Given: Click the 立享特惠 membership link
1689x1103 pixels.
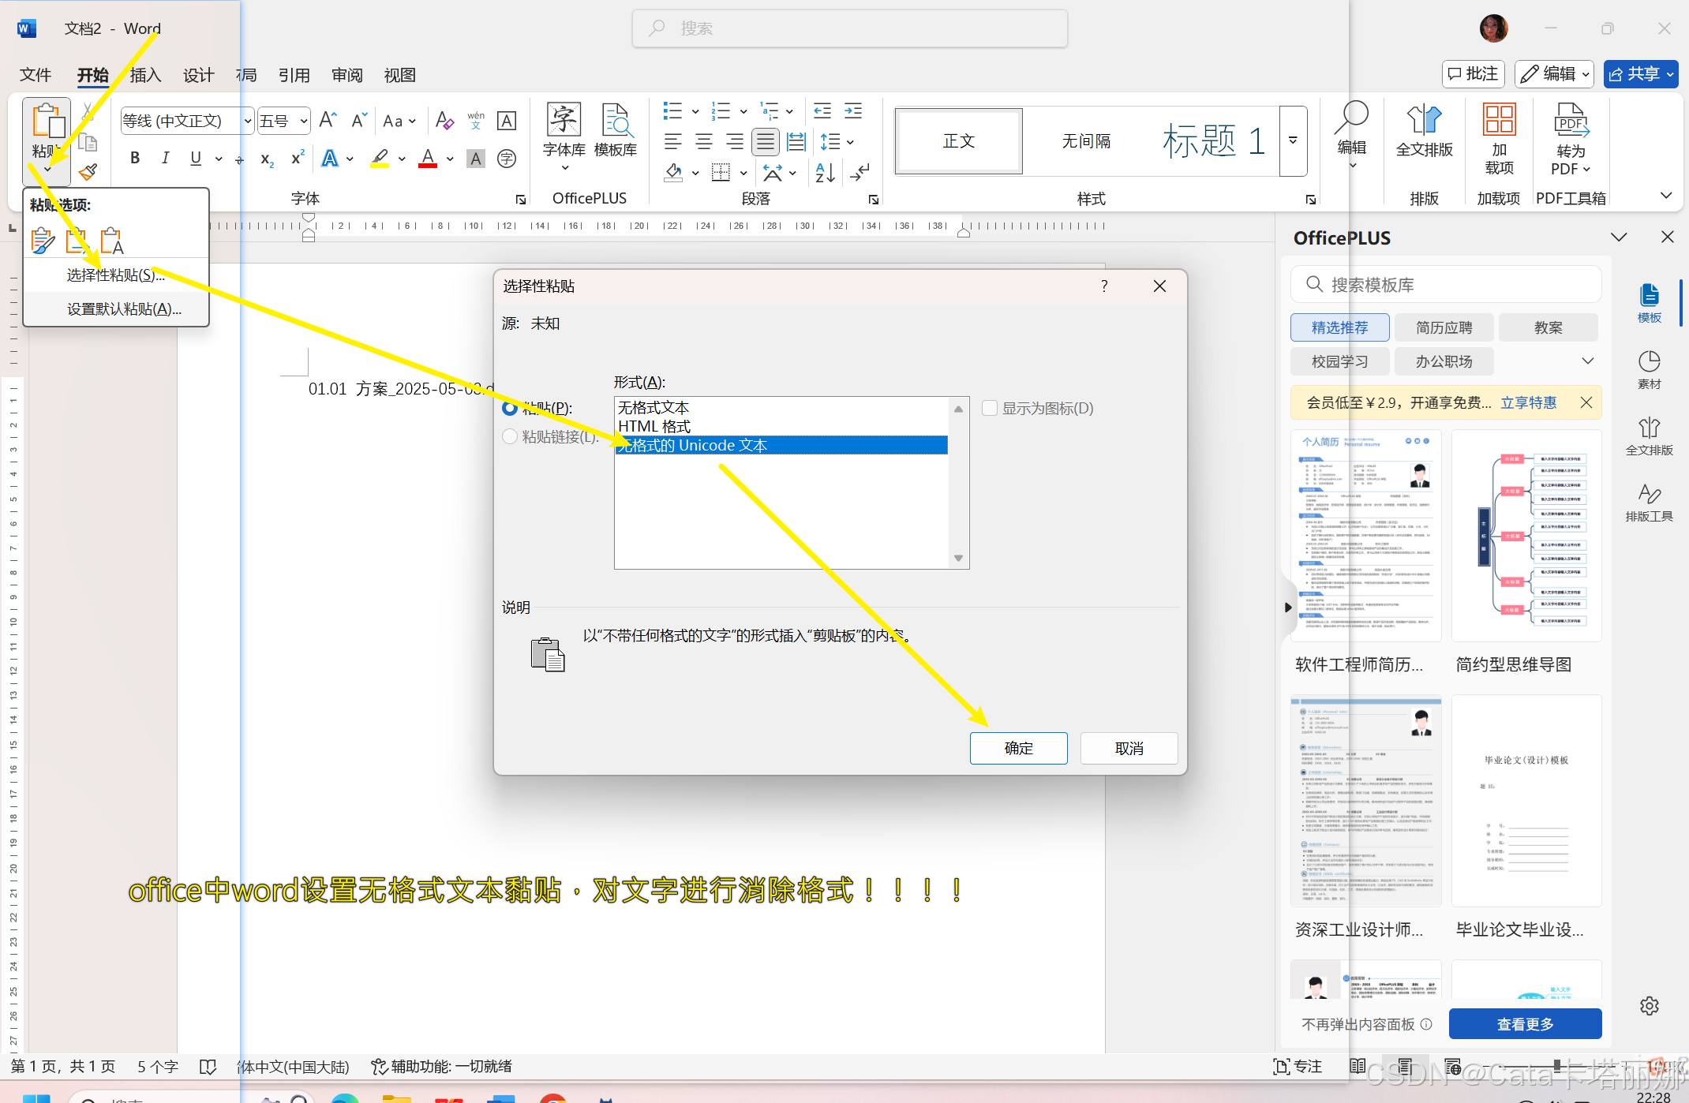Looking at the screenshot, I should pos(1529,402).
